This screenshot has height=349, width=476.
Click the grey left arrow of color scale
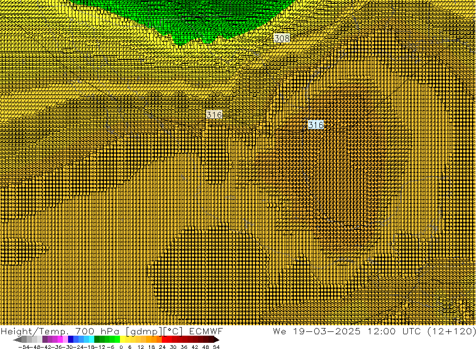(17, 339)
